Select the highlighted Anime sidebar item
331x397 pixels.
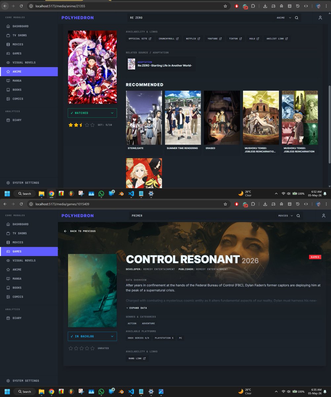[29, 71]
